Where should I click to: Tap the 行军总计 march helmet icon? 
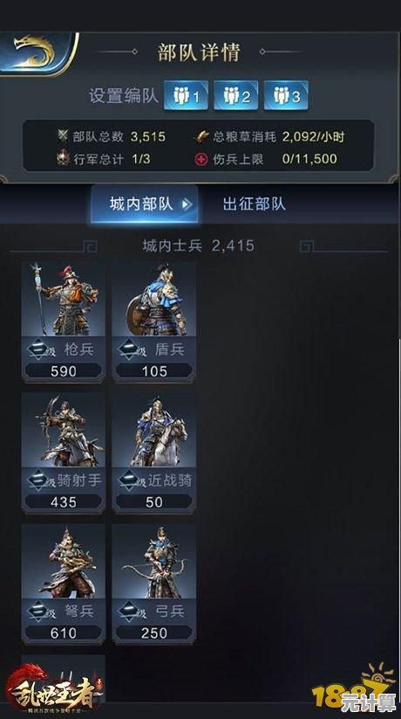[x=63, y=159]
